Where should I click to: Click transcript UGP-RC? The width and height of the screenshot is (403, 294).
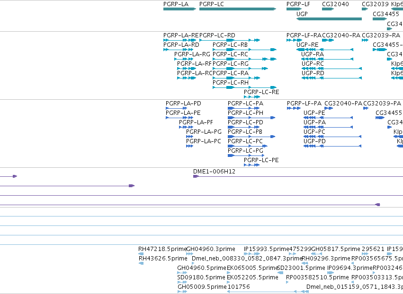[x=331, y=69]
